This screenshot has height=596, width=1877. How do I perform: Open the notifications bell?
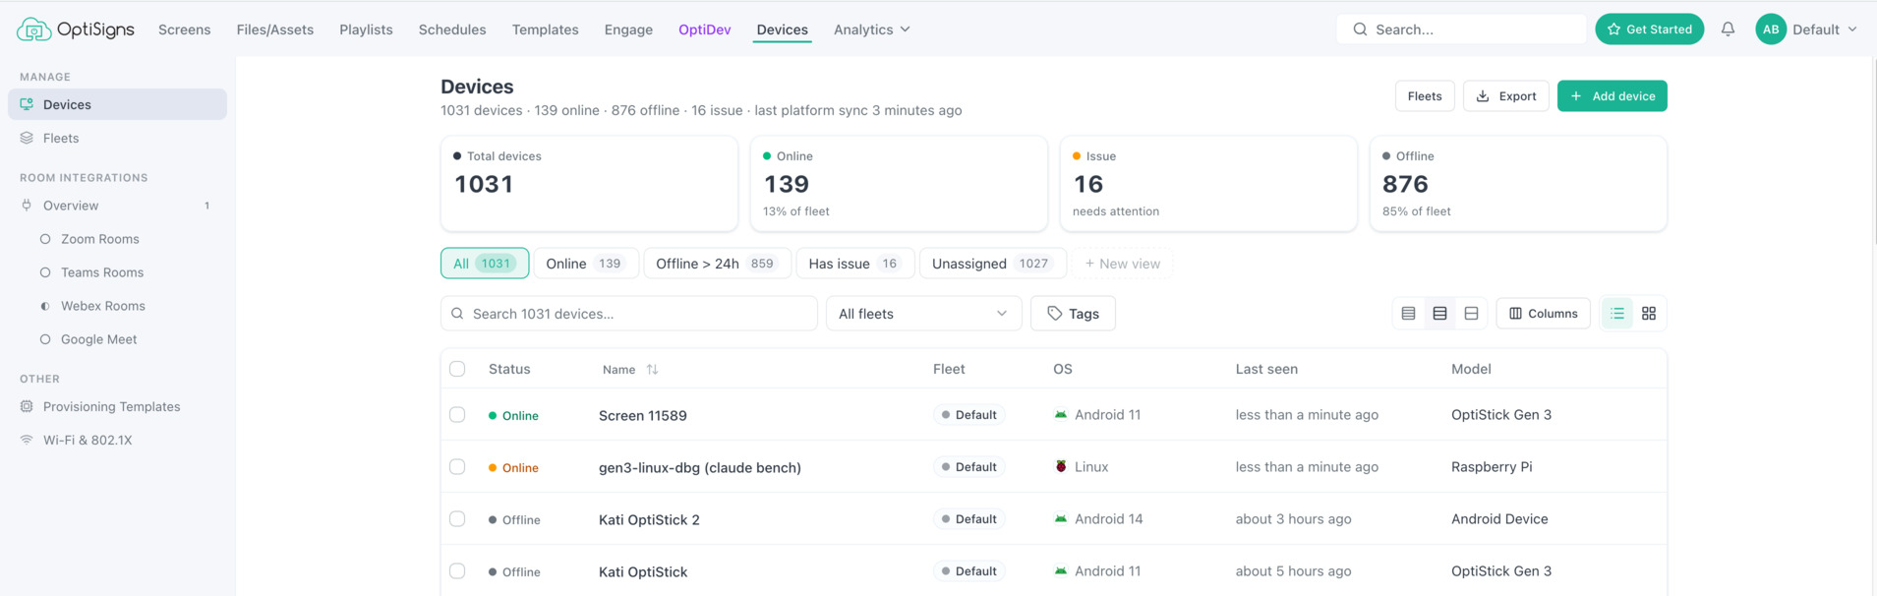1728,30
